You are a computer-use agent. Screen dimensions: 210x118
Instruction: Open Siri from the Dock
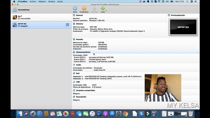(26, 114)
